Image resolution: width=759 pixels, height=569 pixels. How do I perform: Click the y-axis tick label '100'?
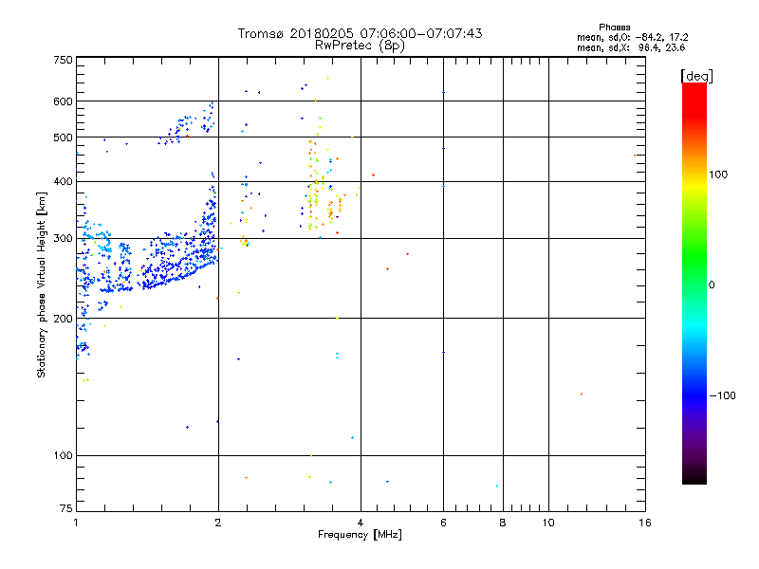63,456
